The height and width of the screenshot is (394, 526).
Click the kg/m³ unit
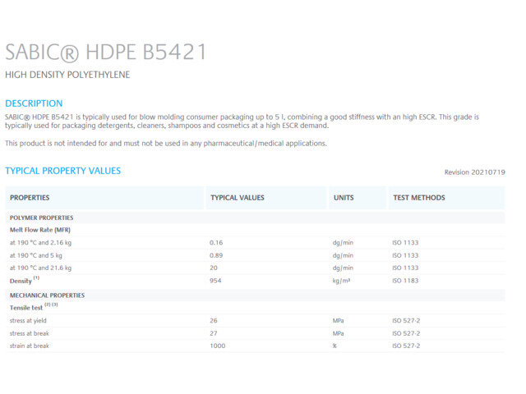(341, 281)
